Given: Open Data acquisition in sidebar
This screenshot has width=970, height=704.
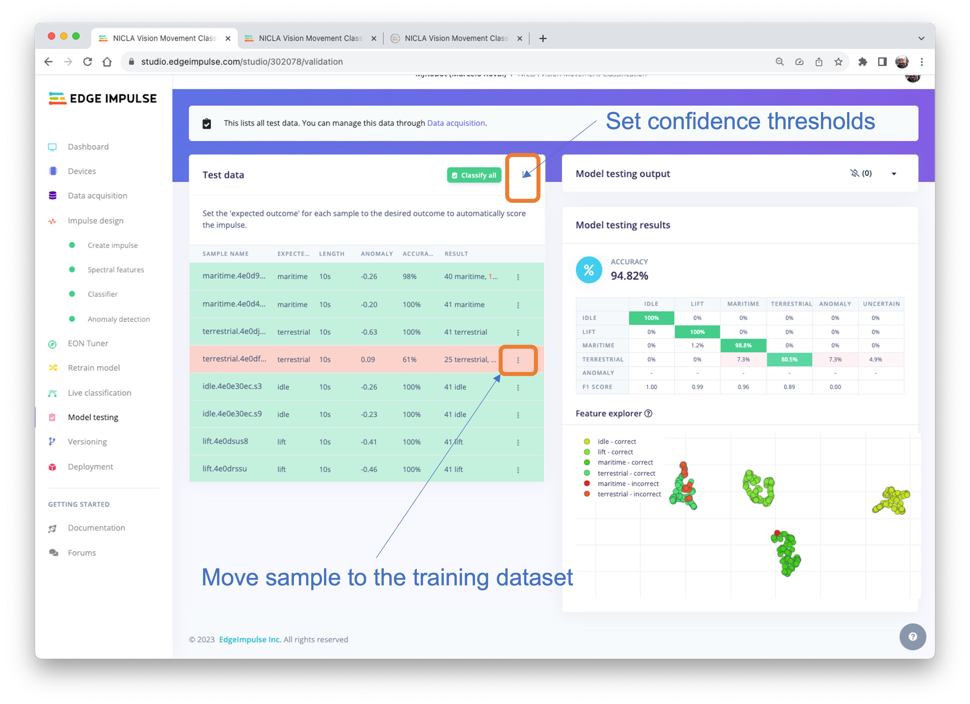Looking at the screenshot, I should [x=97, y=195].
